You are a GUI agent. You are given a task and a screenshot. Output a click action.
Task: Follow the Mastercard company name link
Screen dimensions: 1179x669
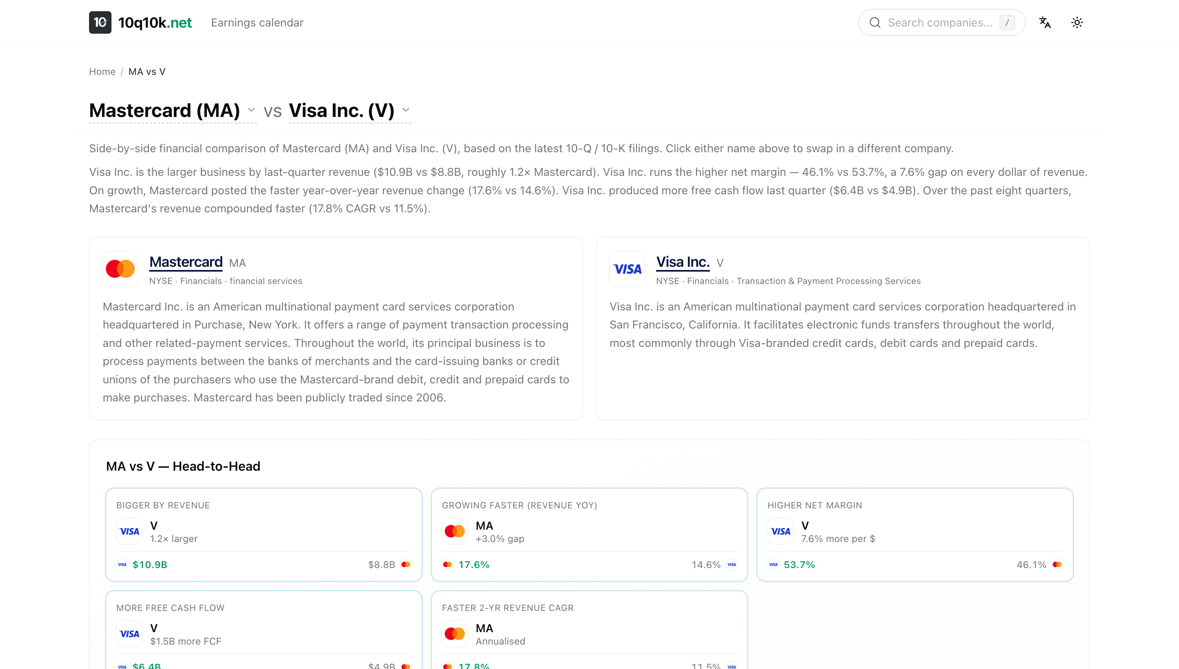186,262
